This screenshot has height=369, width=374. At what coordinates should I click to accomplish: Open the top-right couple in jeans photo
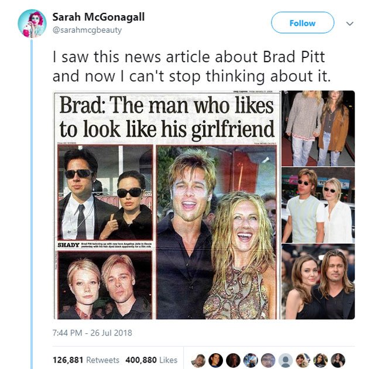tap(318, 128)
